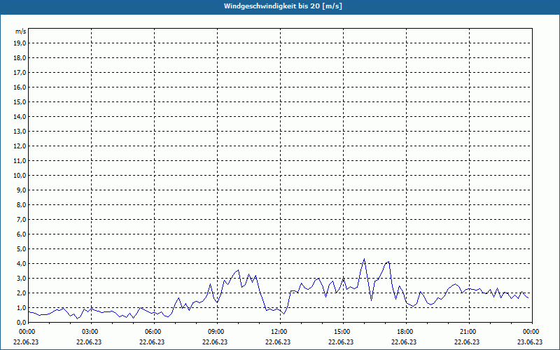Choose the "9,0" y-axis value
This screenshot has height=350, width=560.
[x=21, y=190]
